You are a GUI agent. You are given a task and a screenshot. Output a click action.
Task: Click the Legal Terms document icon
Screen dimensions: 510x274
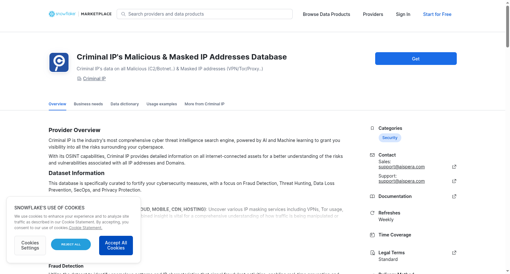pyautogui.click(x=372, y=253)
